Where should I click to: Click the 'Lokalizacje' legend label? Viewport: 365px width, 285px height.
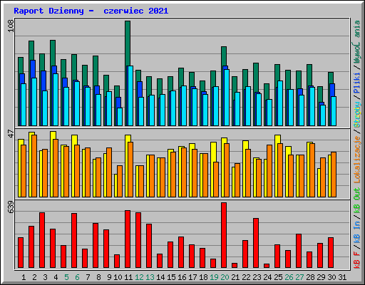click(x=356, y=160)
